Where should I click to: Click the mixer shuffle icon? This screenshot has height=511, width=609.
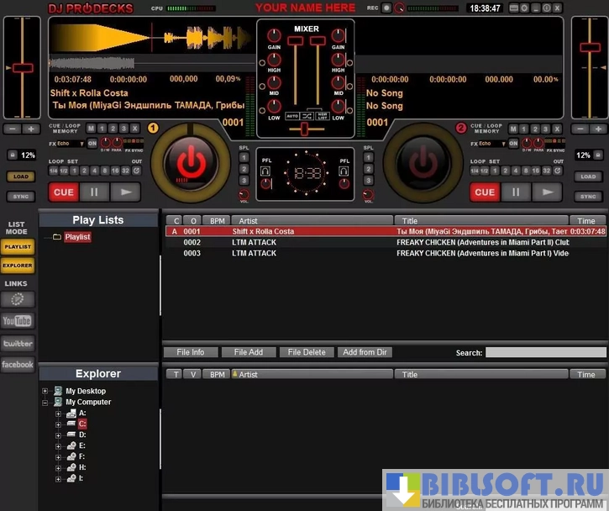[307, 115]
